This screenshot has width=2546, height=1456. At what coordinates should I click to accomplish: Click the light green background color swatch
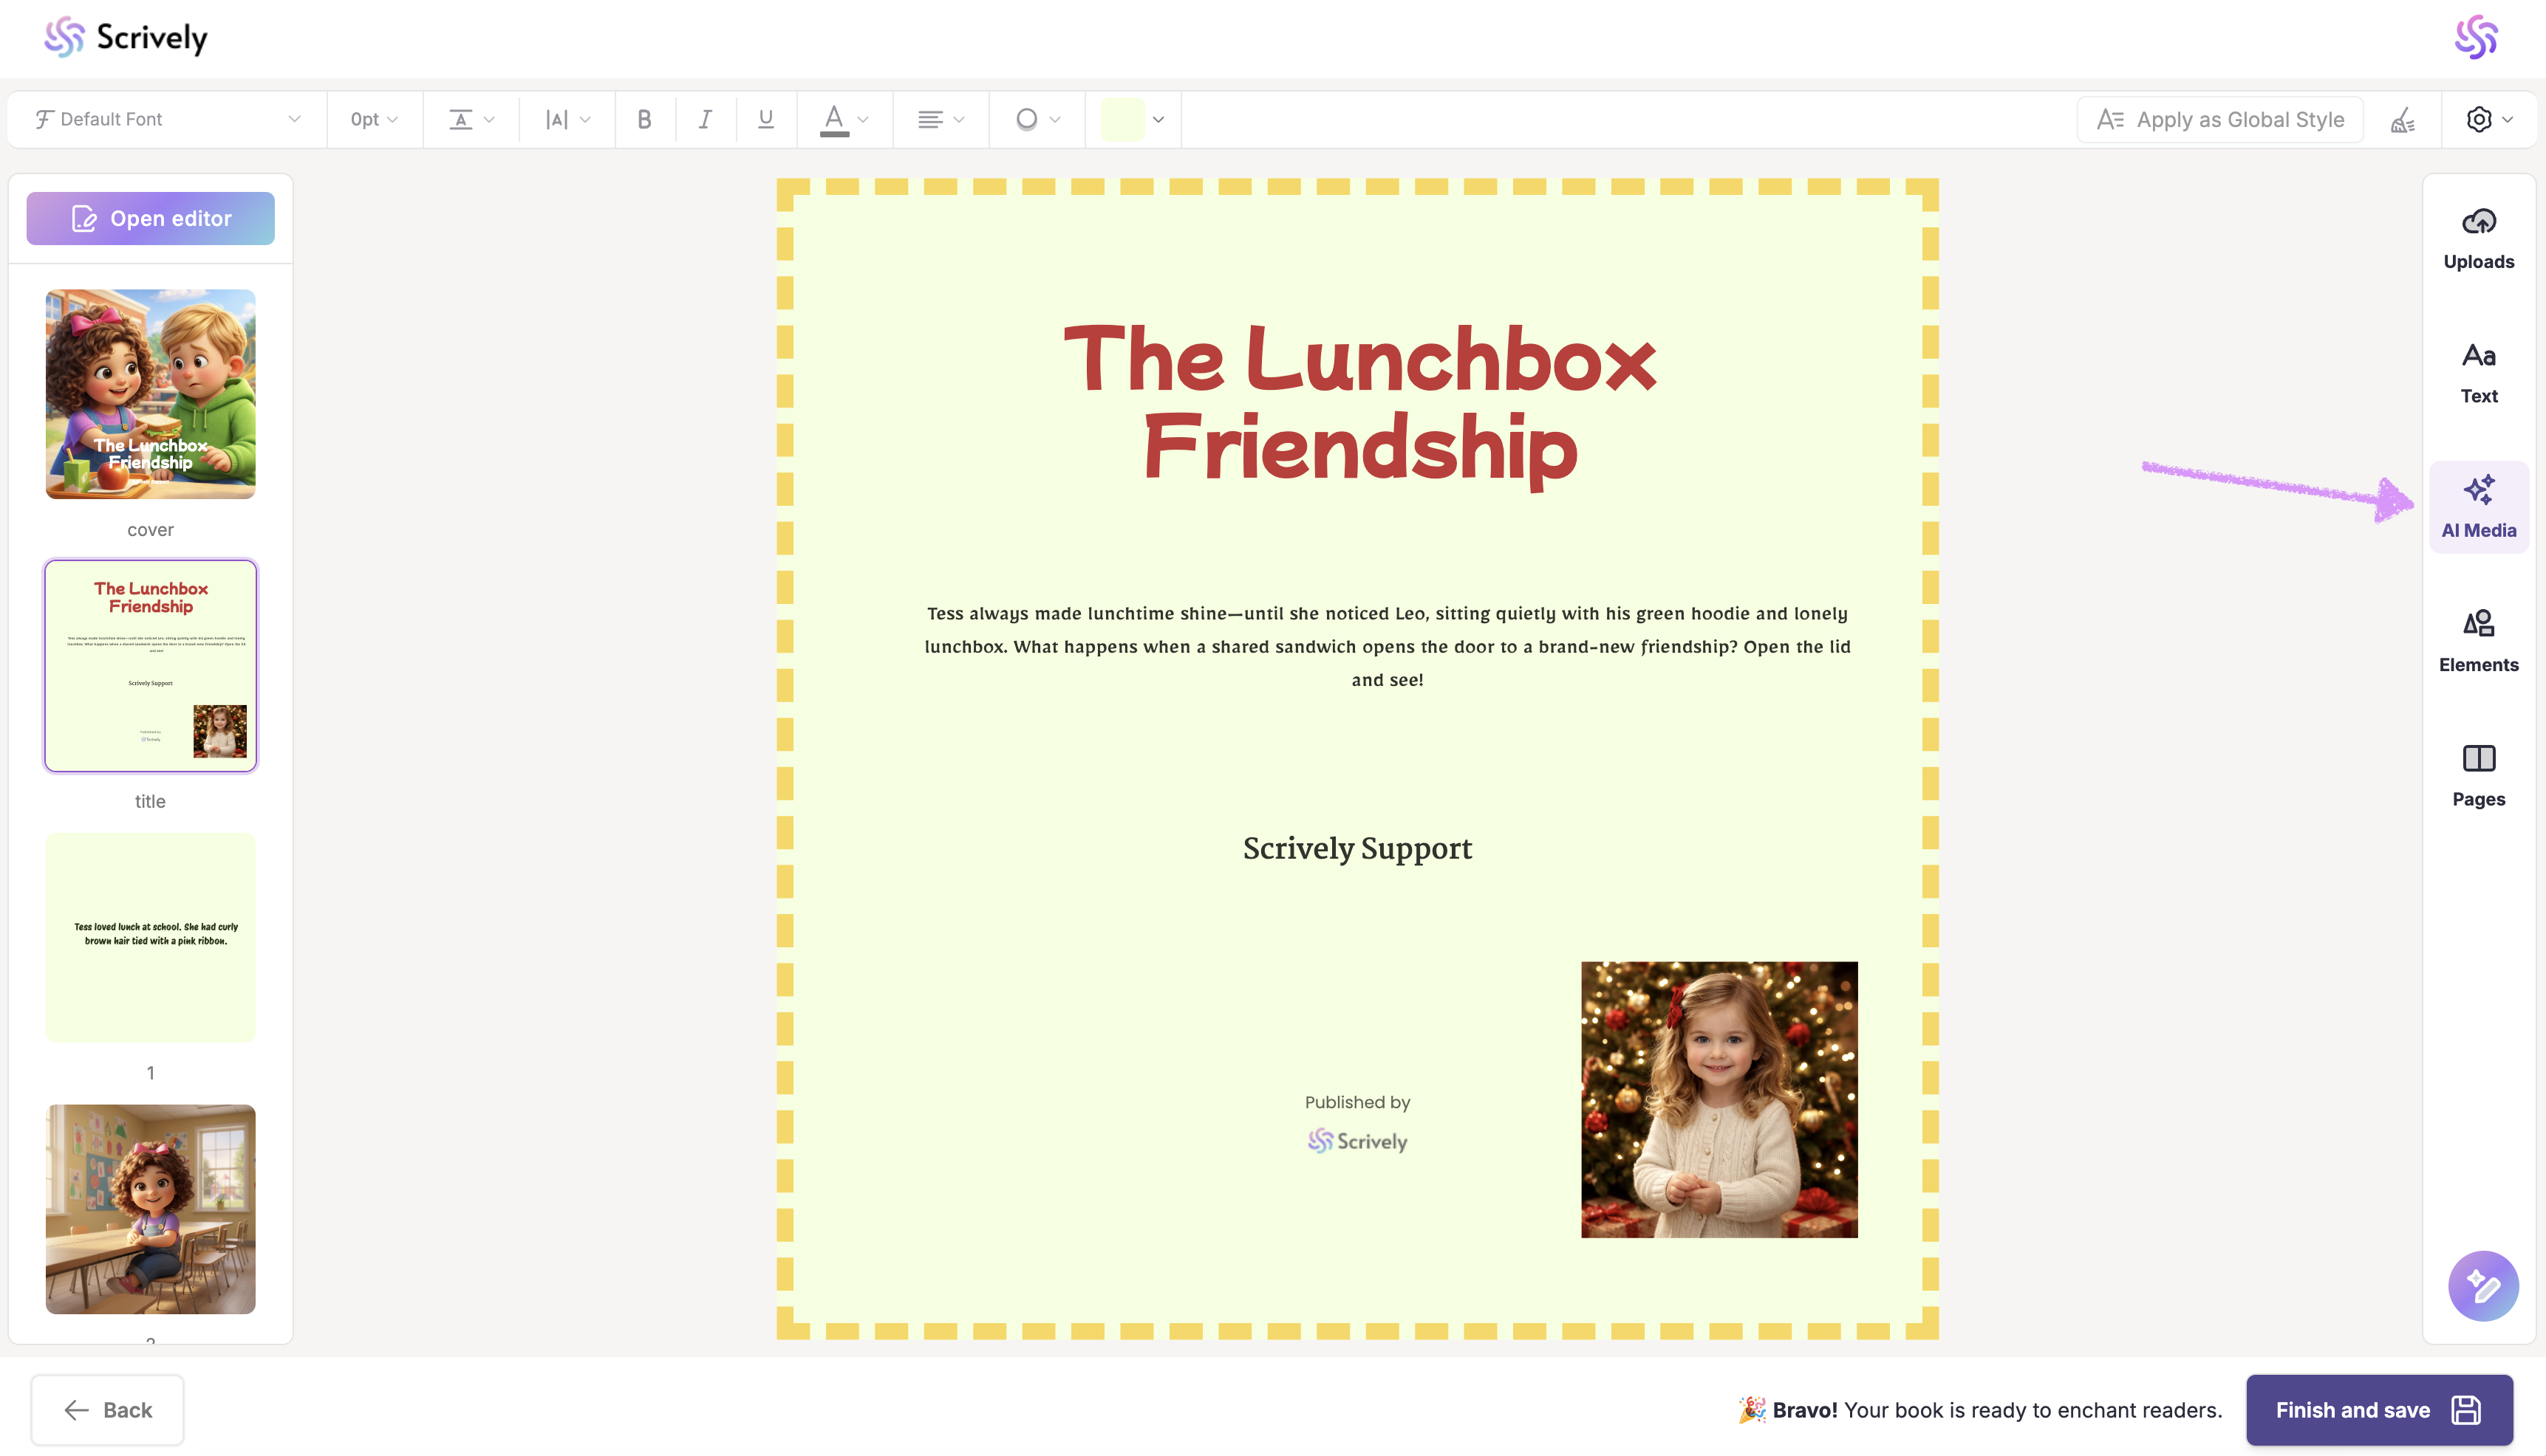1122,120
